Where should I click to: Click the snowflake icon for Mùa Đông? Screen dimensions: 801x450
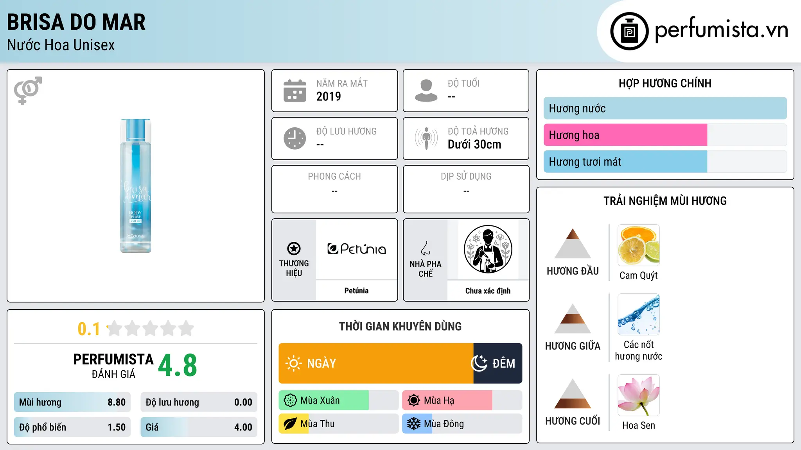point(414,424)
